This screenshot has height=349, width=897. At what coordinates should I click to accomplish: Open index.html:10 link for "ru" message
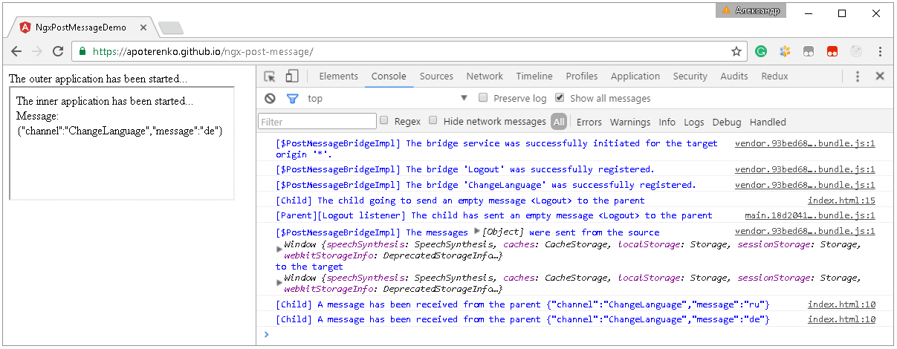tap(842, 304)
